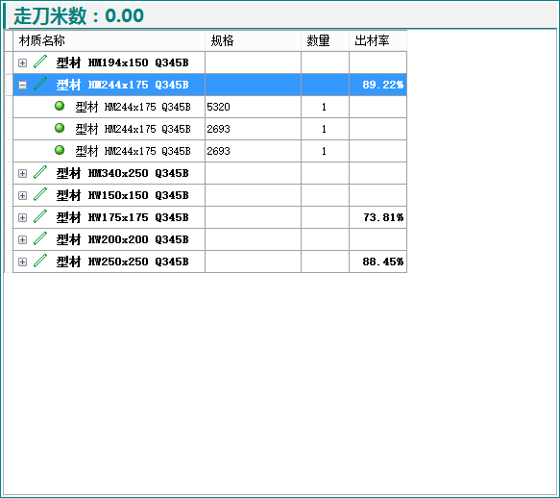Click quantity 1 in the 5320 row
560x498 pixels.
(324, 107)
